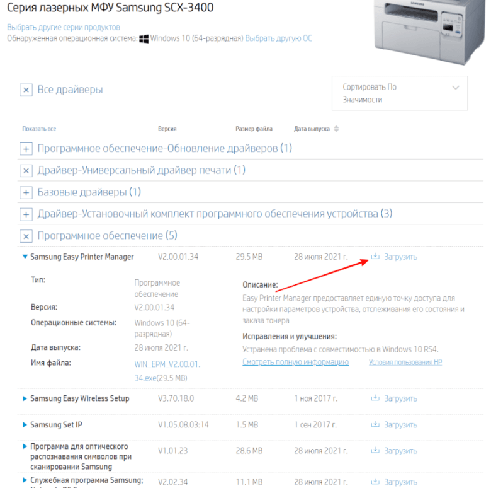Click download icon for Samsung Easy Wireless Setup

point(376,398)
